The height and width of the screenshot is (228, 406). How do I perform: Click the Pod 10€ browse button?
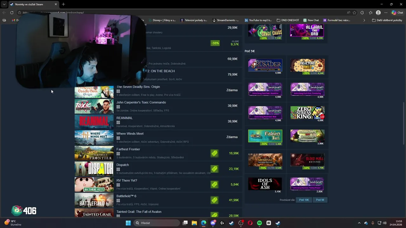coord(304,200)
